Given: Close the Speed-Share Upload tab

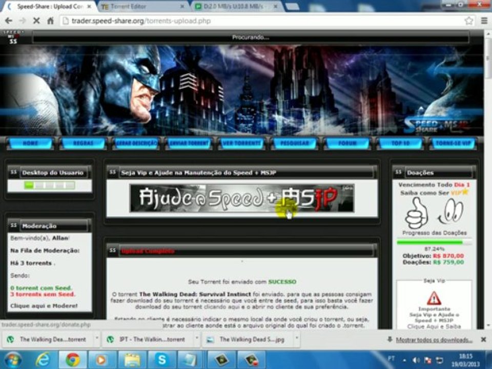Looking at the screenshot, I should pos(89,6).
